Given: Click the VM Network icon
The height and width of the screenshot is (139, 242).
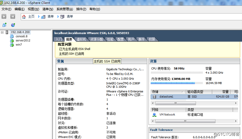Looking at the screenshot, I should click(155, 115).
